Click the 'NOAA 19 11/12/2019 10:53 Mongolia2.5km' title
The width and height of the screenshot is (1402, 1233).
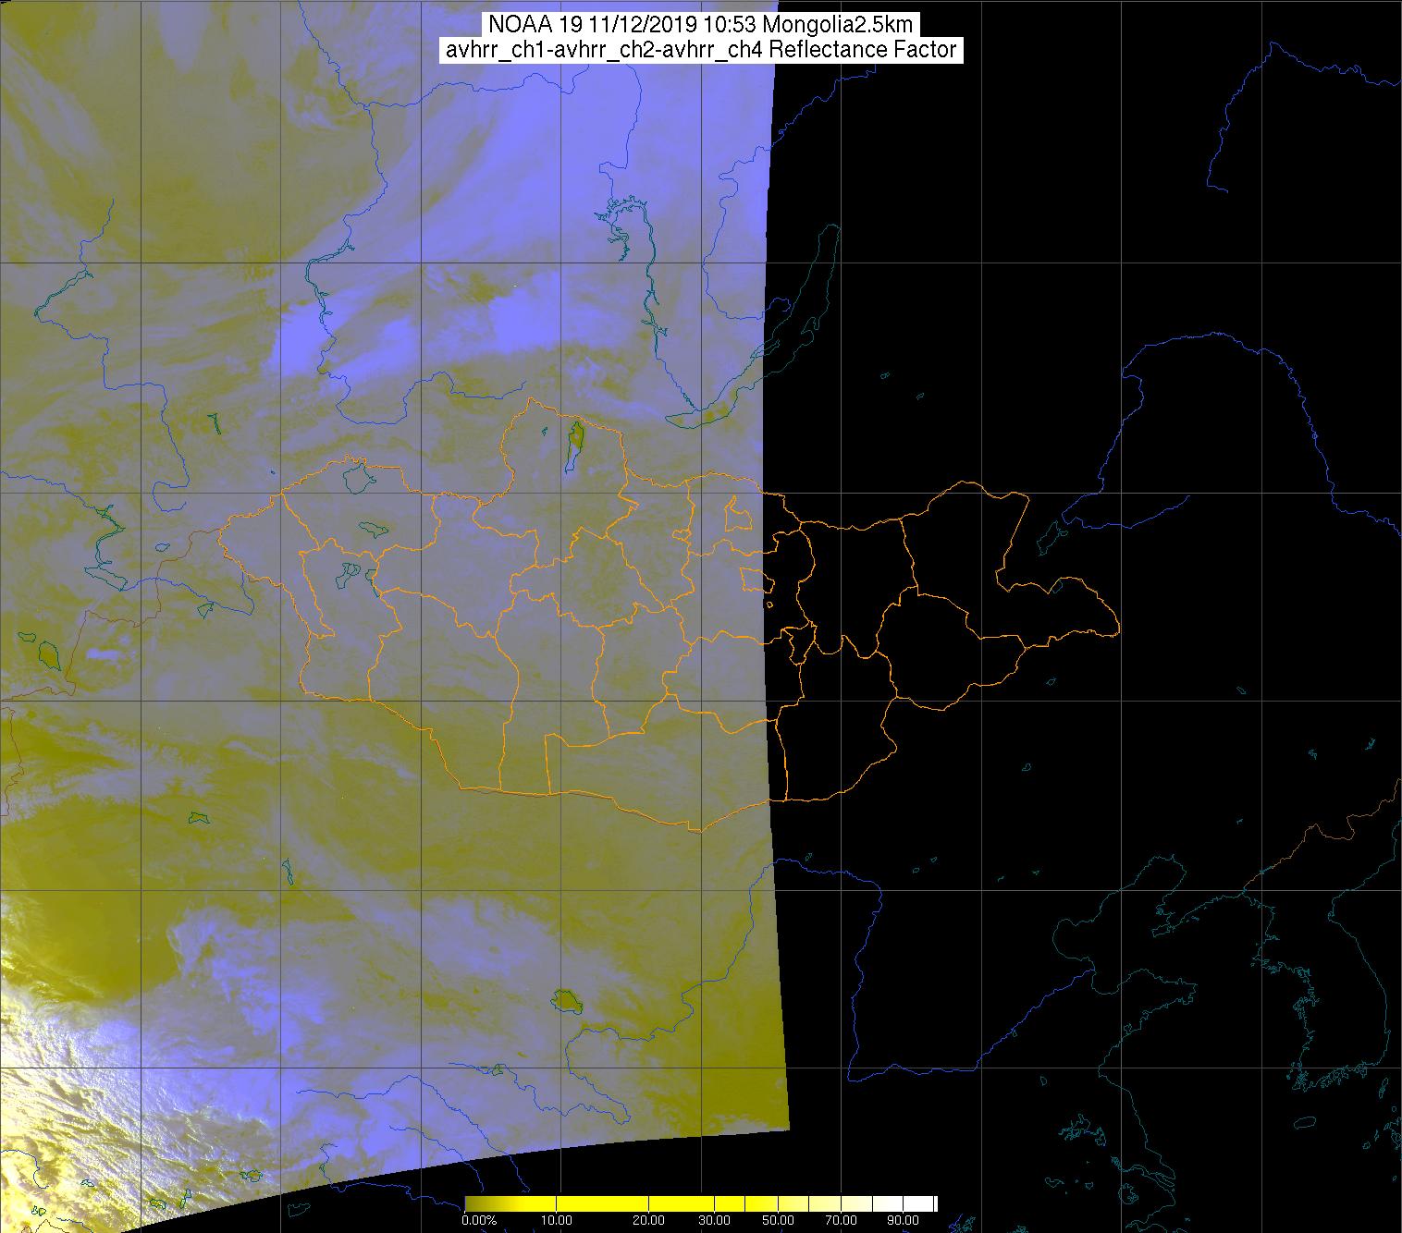point(700,23)
